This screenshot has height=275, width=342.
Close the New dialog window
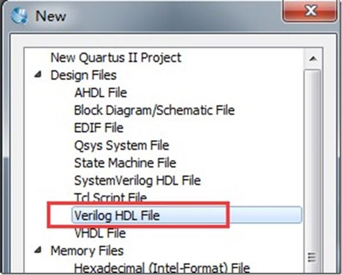click(x=310, y=11)
